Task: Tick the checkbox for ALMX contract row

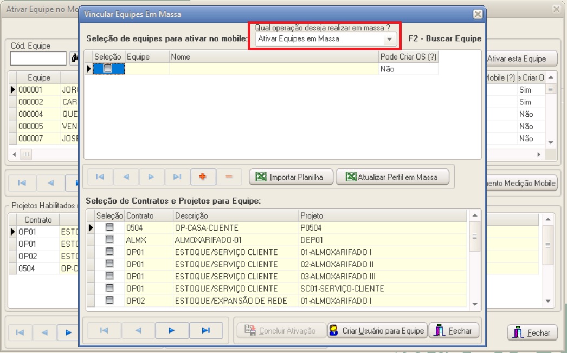Action: [109, 240]
